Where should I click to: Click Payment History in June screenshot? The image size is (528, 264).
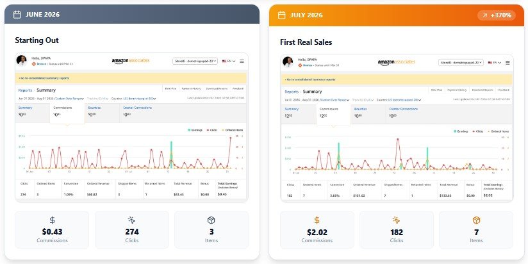click(x=191, y=88)
